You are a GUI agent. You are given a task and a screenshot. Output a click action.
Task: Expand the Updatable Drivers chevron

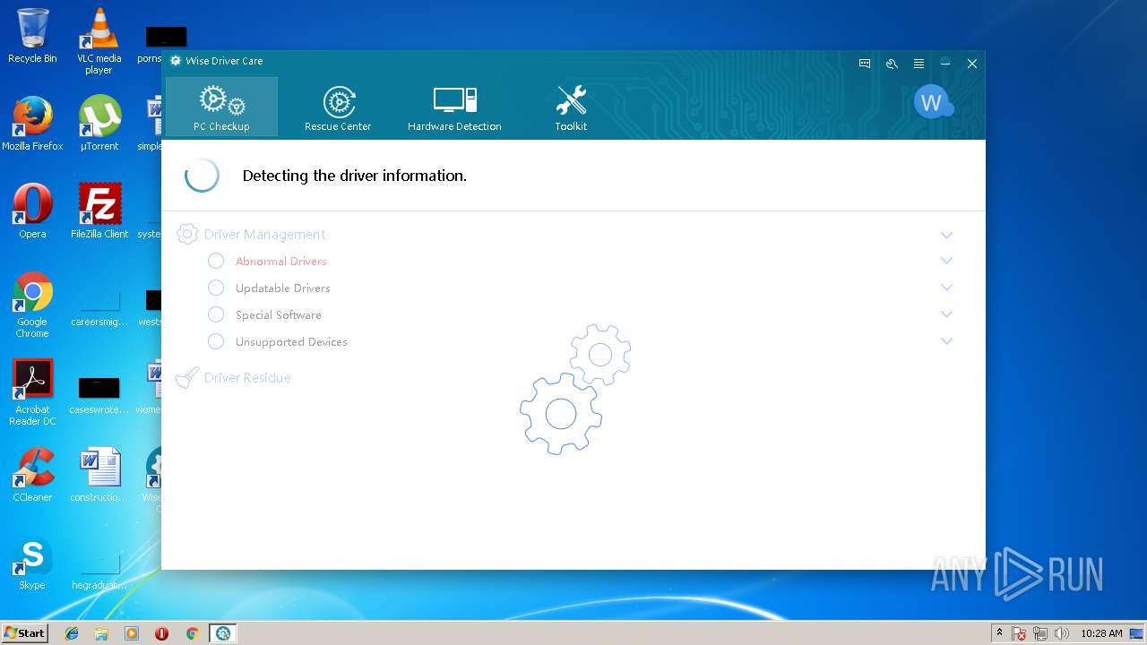pyautogui.click(x=946, y=288)
